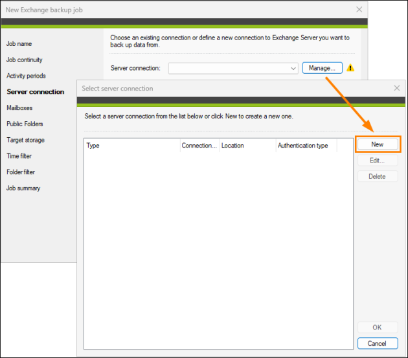Open the Mailboxes step
The image size is (408, 358).
tap(19, 108)
